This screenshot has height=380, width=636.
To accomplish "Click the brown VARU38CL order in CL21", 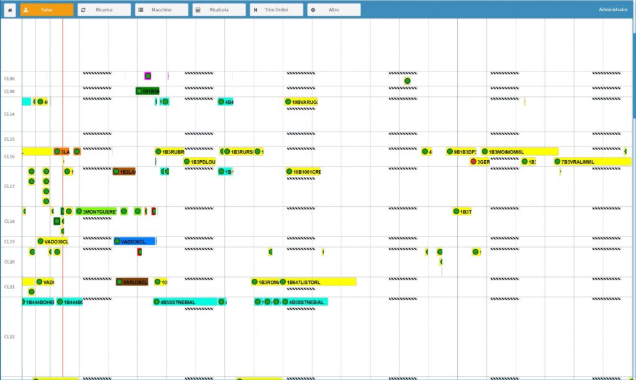I will point(132,282).
